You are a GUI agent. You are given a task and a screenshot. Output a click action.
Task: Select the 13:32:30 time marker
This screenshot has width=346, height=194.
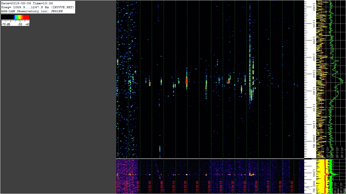pyautogui.click(x=138, y=187)
